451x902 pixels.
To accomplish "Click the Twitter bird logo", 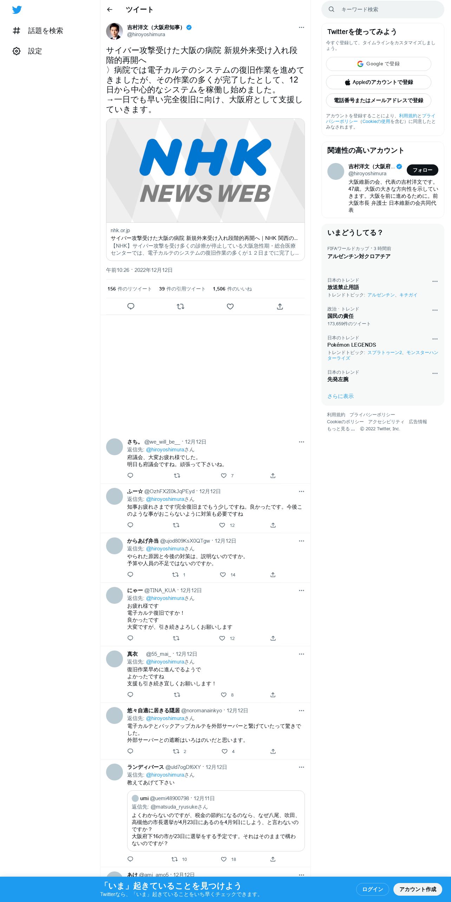I will pos(17,10).
